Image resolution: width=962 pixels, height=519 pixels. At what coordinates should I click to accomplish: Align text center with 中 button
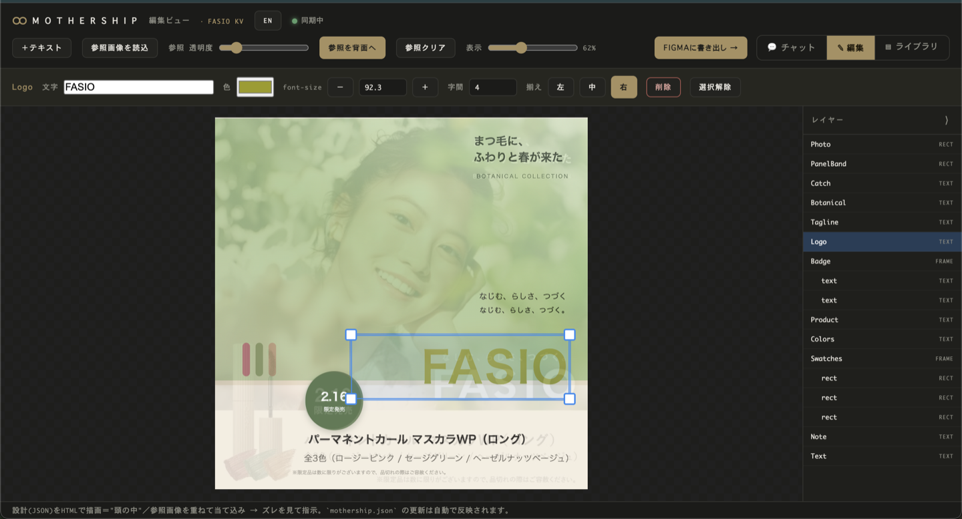[x=592, y=87]
